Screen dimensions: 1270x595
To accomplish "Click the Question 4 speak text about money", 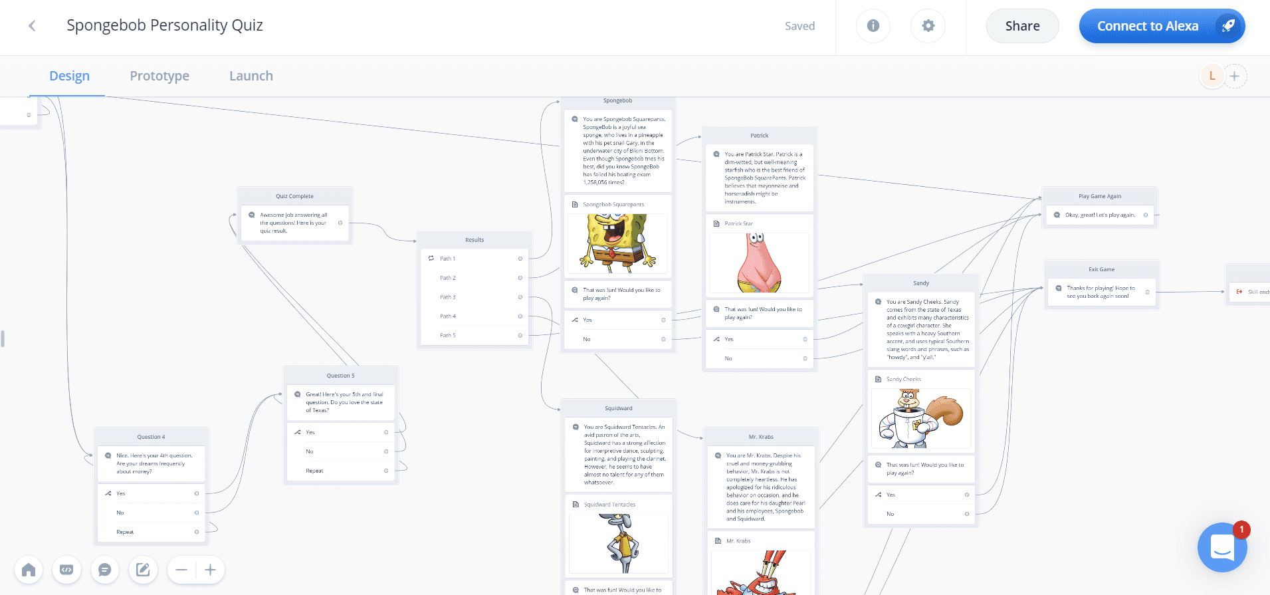I will click(155, 463).
